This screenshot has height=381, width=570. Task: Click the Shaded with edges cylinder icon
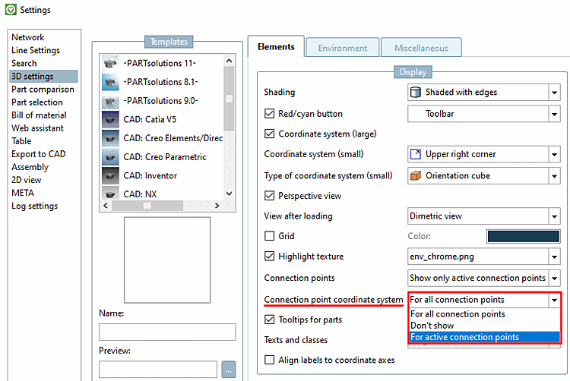coord(415,92)
